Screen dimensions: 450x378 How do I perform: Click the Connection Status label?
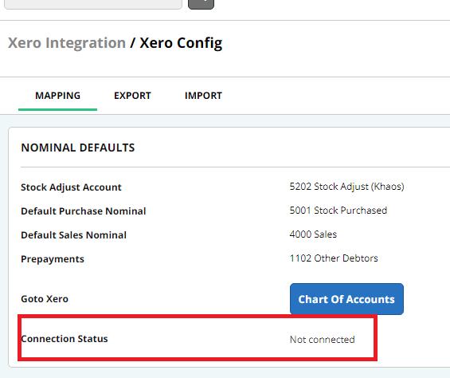(x=65, y=339)
